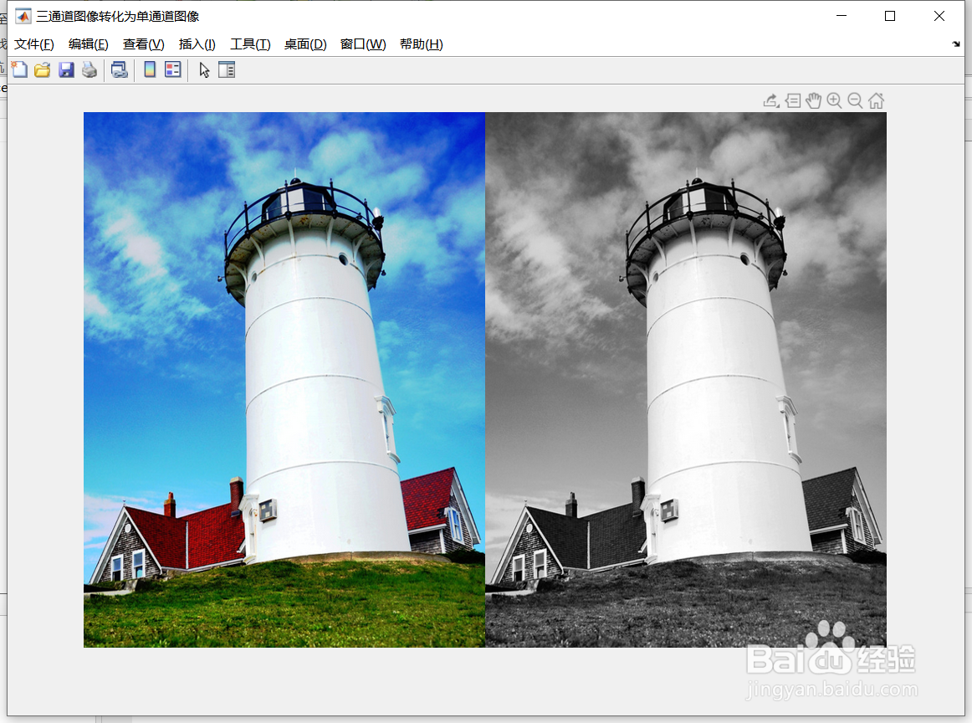The height and width of the screenshot is (723, 972).
Task: Open the 文件(F) menu
Action: [x=34, y=44]
